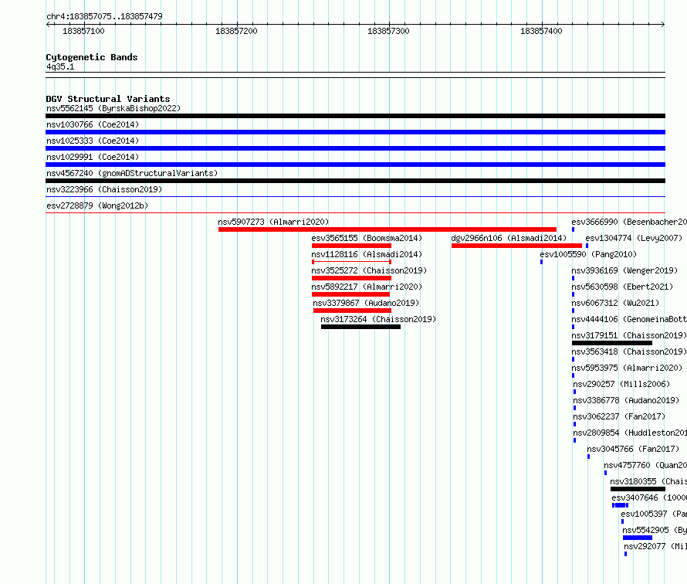The height and width of the screenshot is (584, 687).
Task: Click the nsv5892217 (Almarri2020) label
Action: coord(367,287)
